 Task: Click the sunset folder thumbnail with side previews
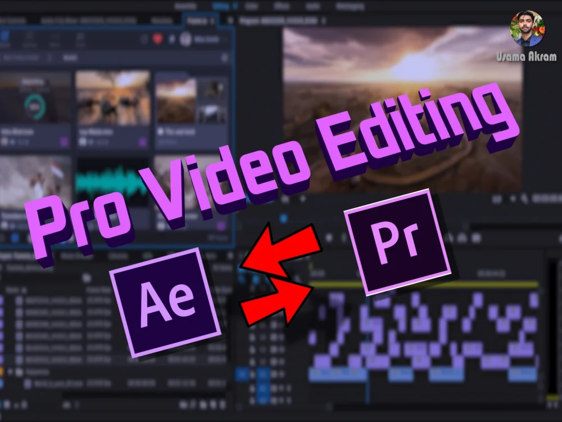click(191, 100)
